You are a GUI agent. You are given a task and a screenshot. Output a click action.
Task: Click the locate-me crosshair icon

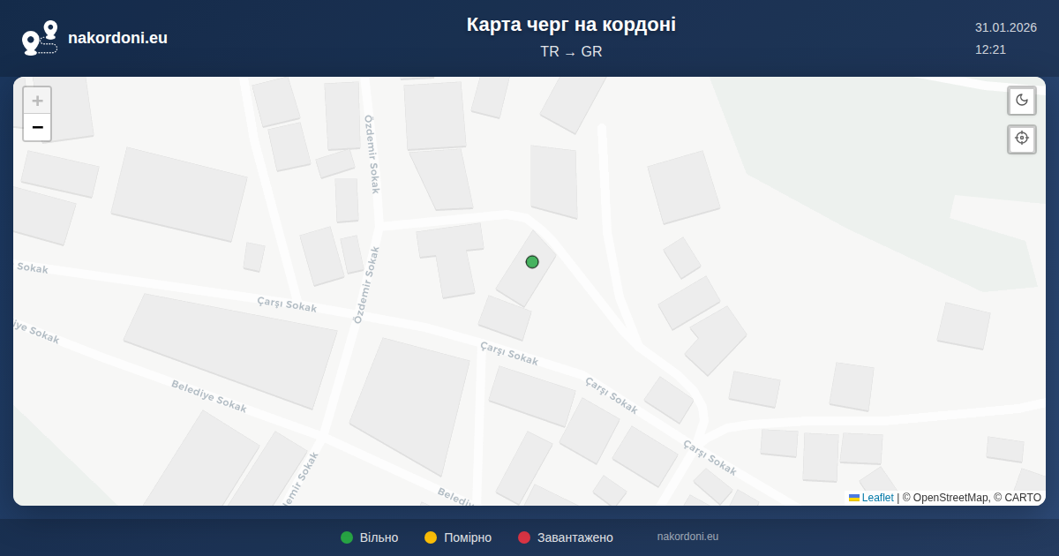pyautogui.click(x=1022, y=139)
